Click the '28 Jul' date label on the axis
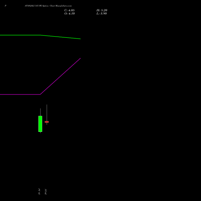 [x=39, y=191]
